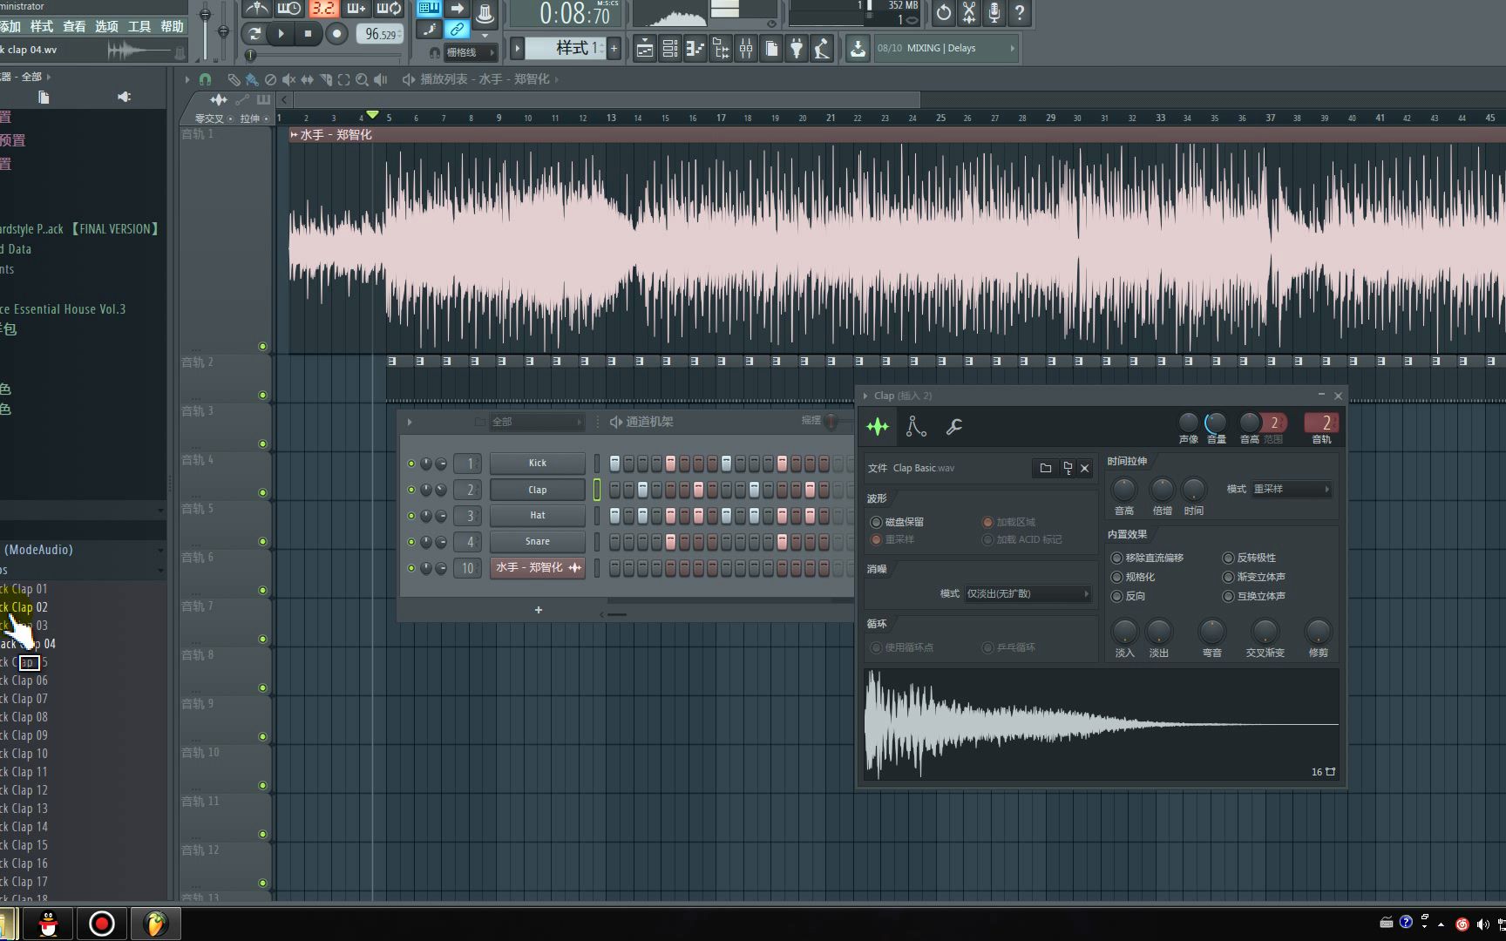Click the typing keyboard to piano icon

(x=428, y=9)
